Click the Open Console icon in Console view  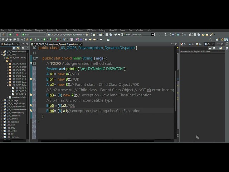[x=221, y=48]
